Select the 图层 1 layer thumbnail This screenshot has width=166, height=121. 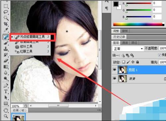123,70
